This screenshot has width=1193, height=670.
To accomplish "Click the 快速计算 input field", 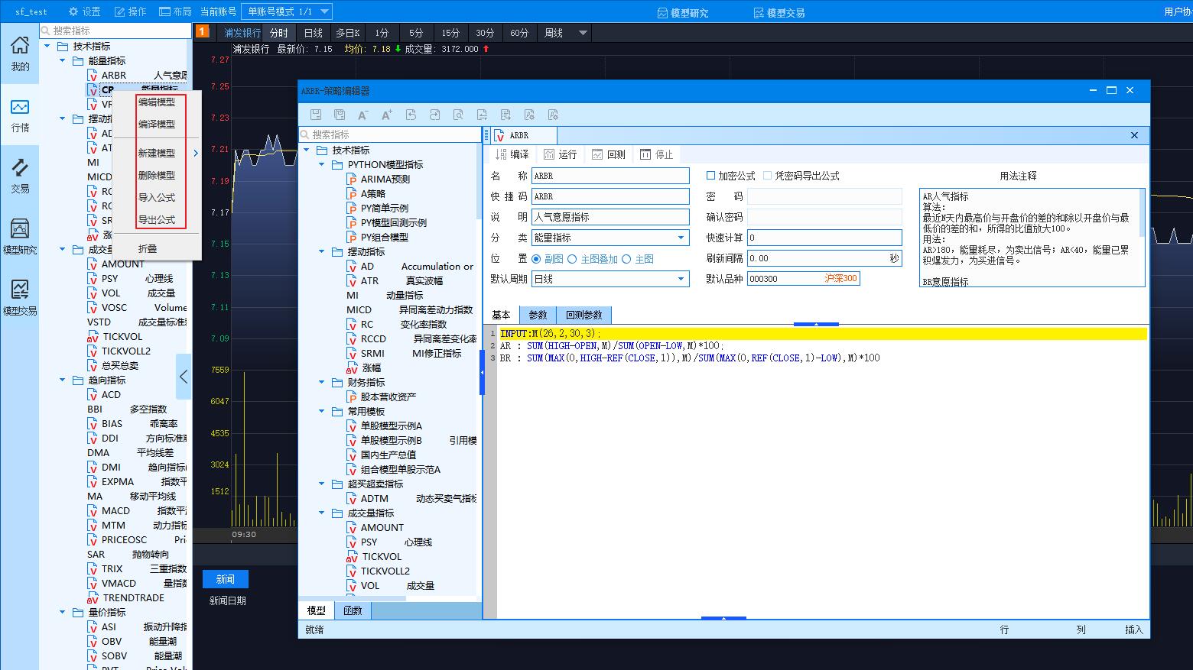I will coord(824,238).
